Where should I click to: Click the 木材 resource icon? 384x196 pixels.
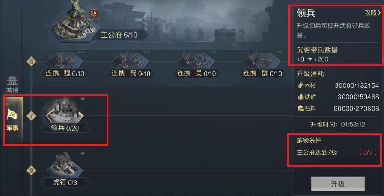(x=301, y=85)
